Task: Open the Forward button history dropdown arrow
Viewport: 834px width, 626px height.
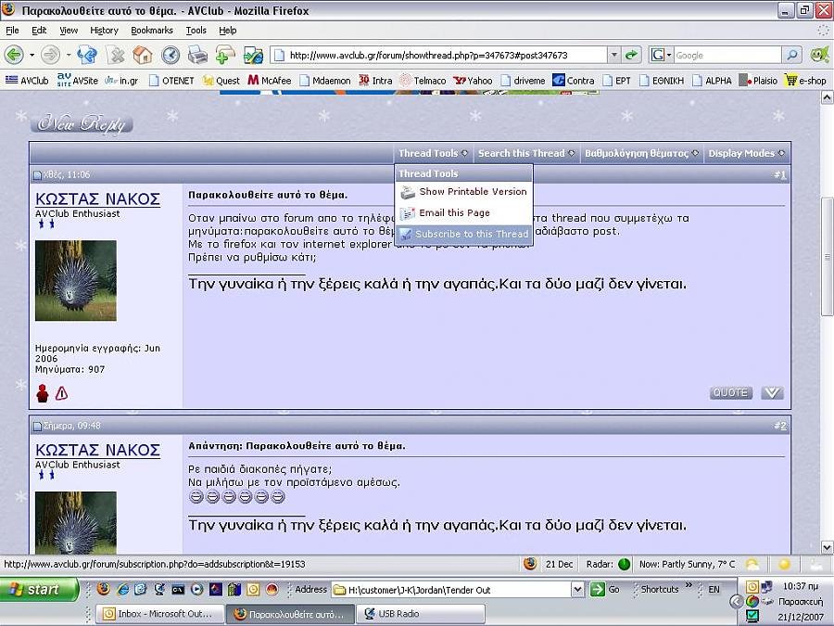Action: 68,55
